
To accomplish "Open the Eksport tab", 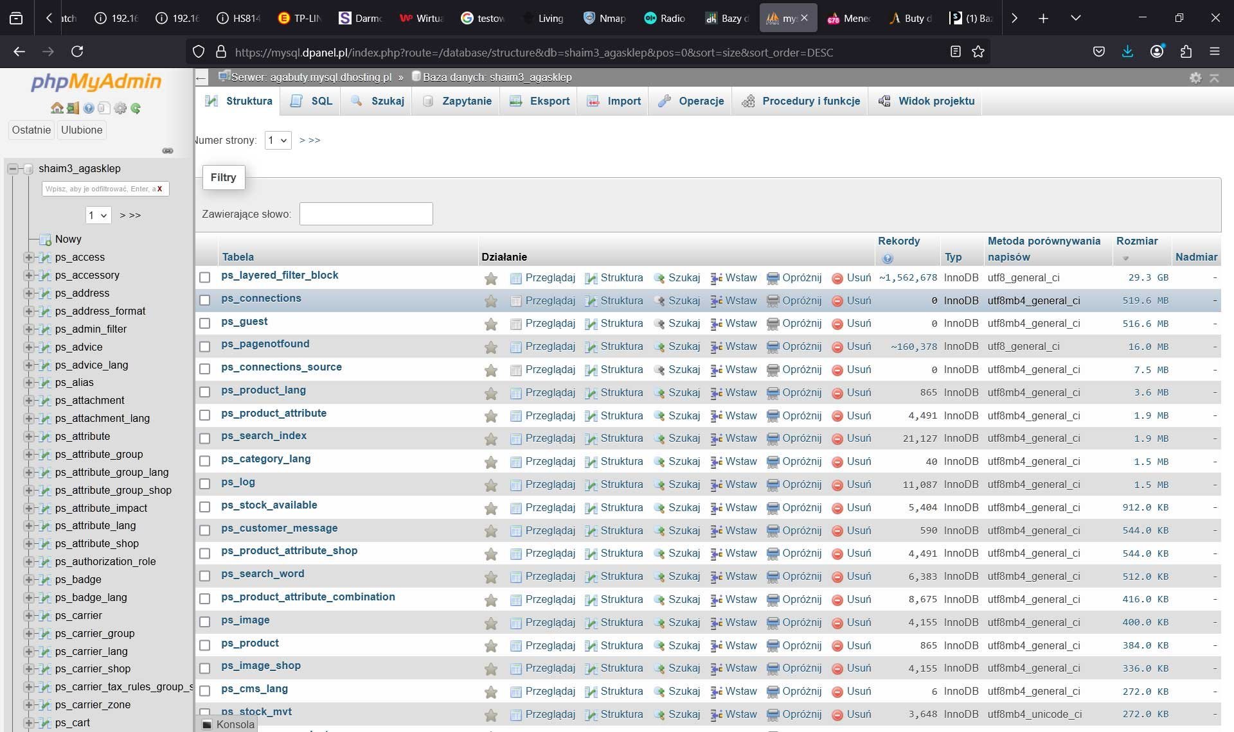I will 540,101.
